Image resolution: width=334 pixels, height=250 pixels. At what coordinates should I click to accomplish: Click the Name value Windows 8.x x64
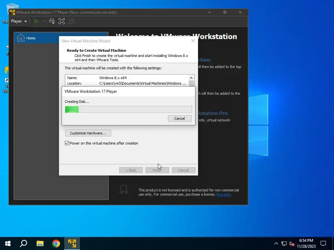[113, 78]
